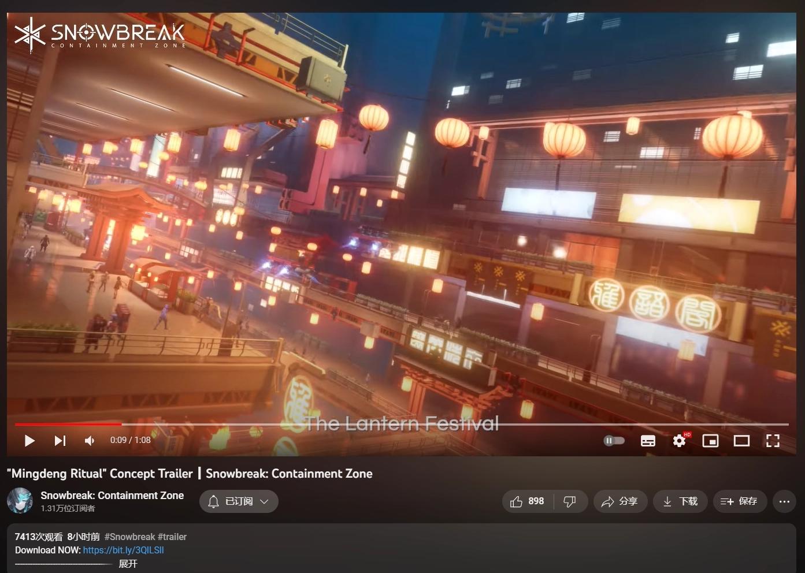Image resolution: width=805 pixels, height=573 pixels.
Task: Expand description with 展开
Action: pos(128,564)
